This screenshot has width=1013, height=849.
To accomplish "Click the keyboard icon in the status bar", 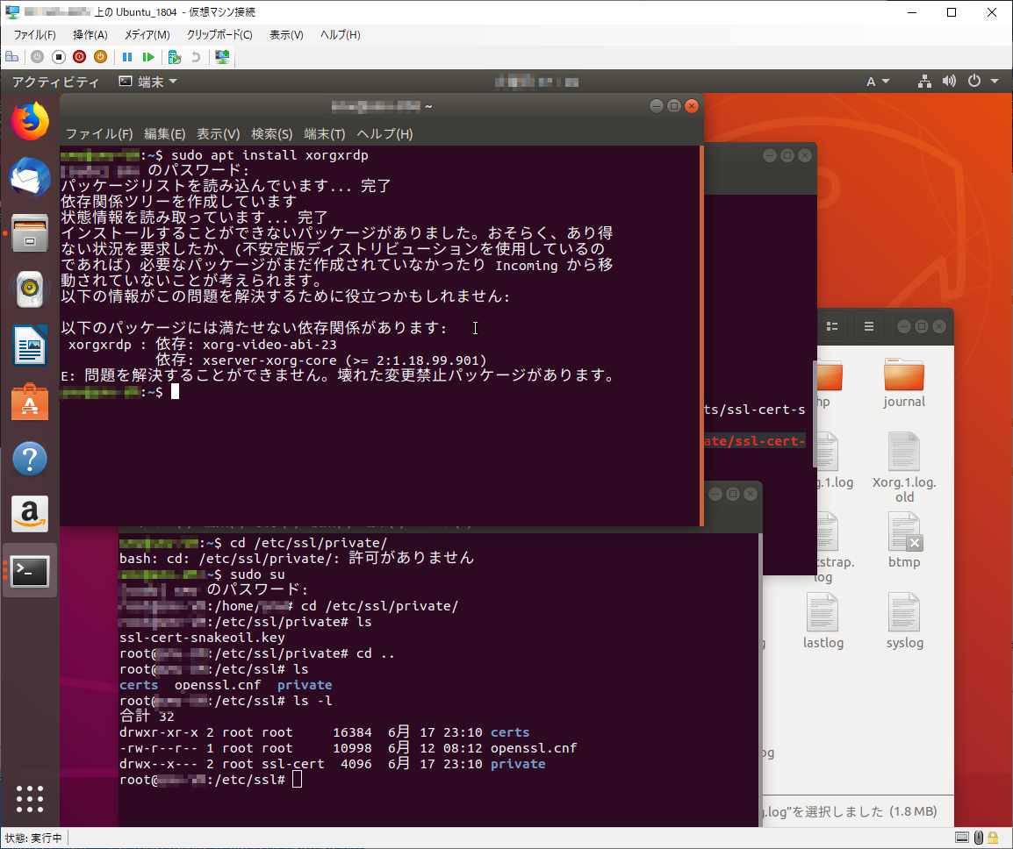I will pos(962,838).
